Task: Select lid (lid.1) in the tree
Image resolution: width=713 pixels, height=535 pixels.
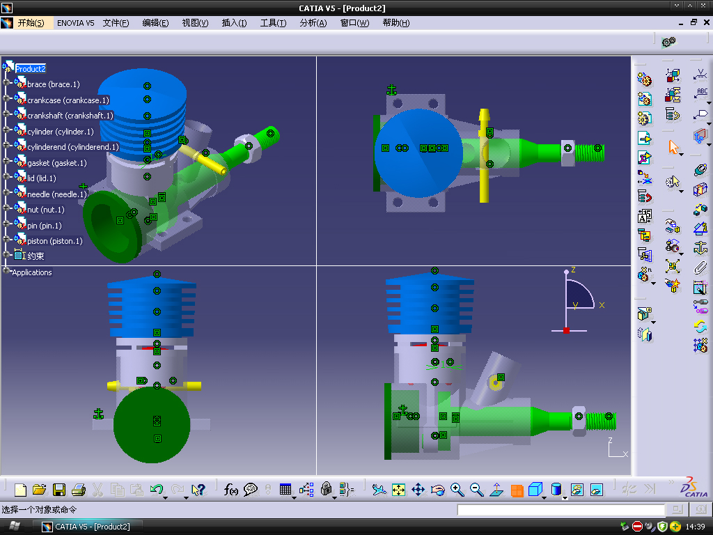Action: tap(42, 178)
